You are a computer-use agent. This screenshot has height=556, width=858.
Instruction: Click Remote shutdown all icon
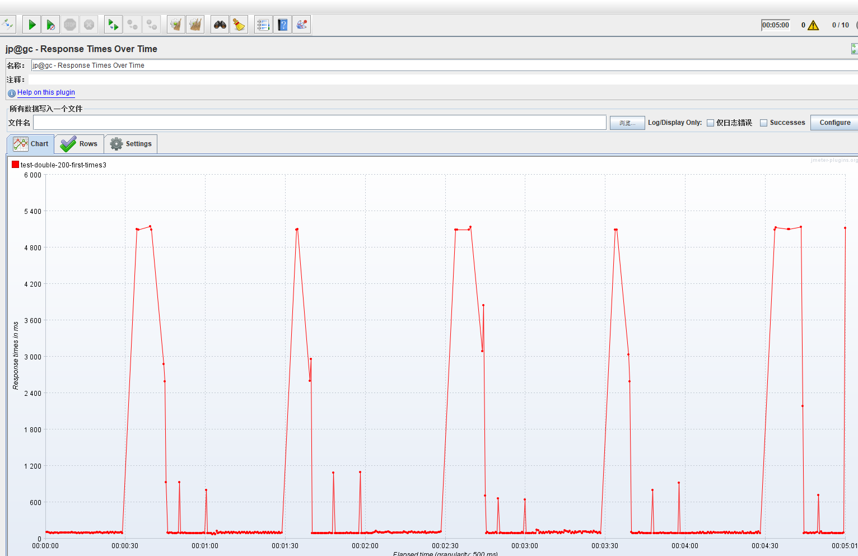(x=151, y=25)
